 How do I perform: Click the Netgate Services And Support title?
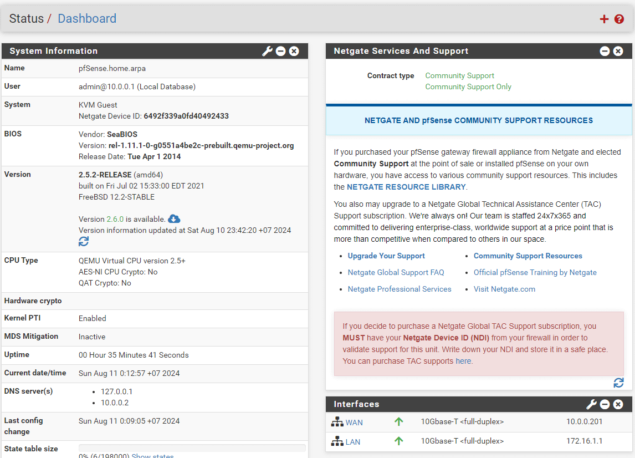(401, 51)
